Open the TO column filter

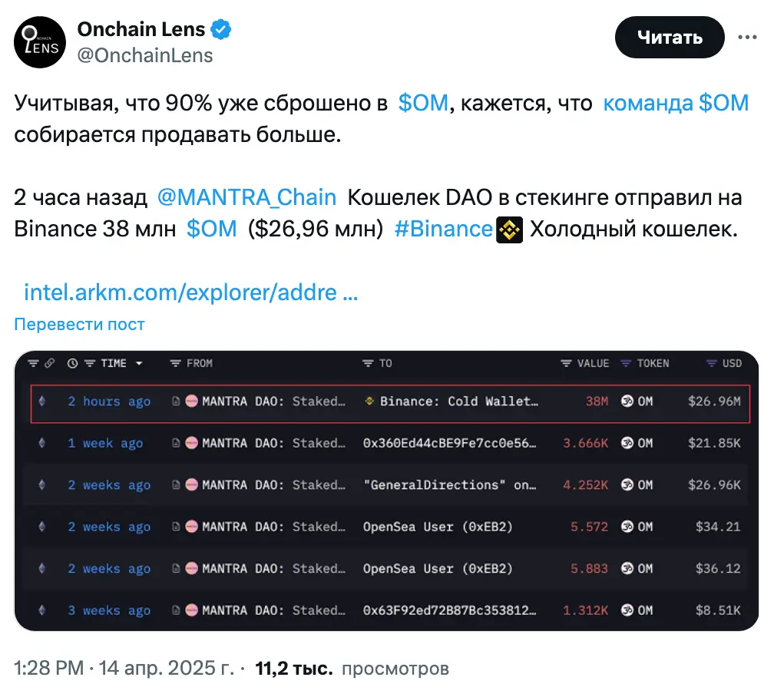click(369, 363)
